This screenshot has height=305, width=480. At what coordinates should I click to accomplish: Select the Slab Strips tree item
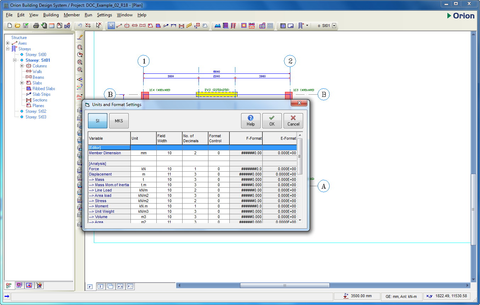point(41,94)
